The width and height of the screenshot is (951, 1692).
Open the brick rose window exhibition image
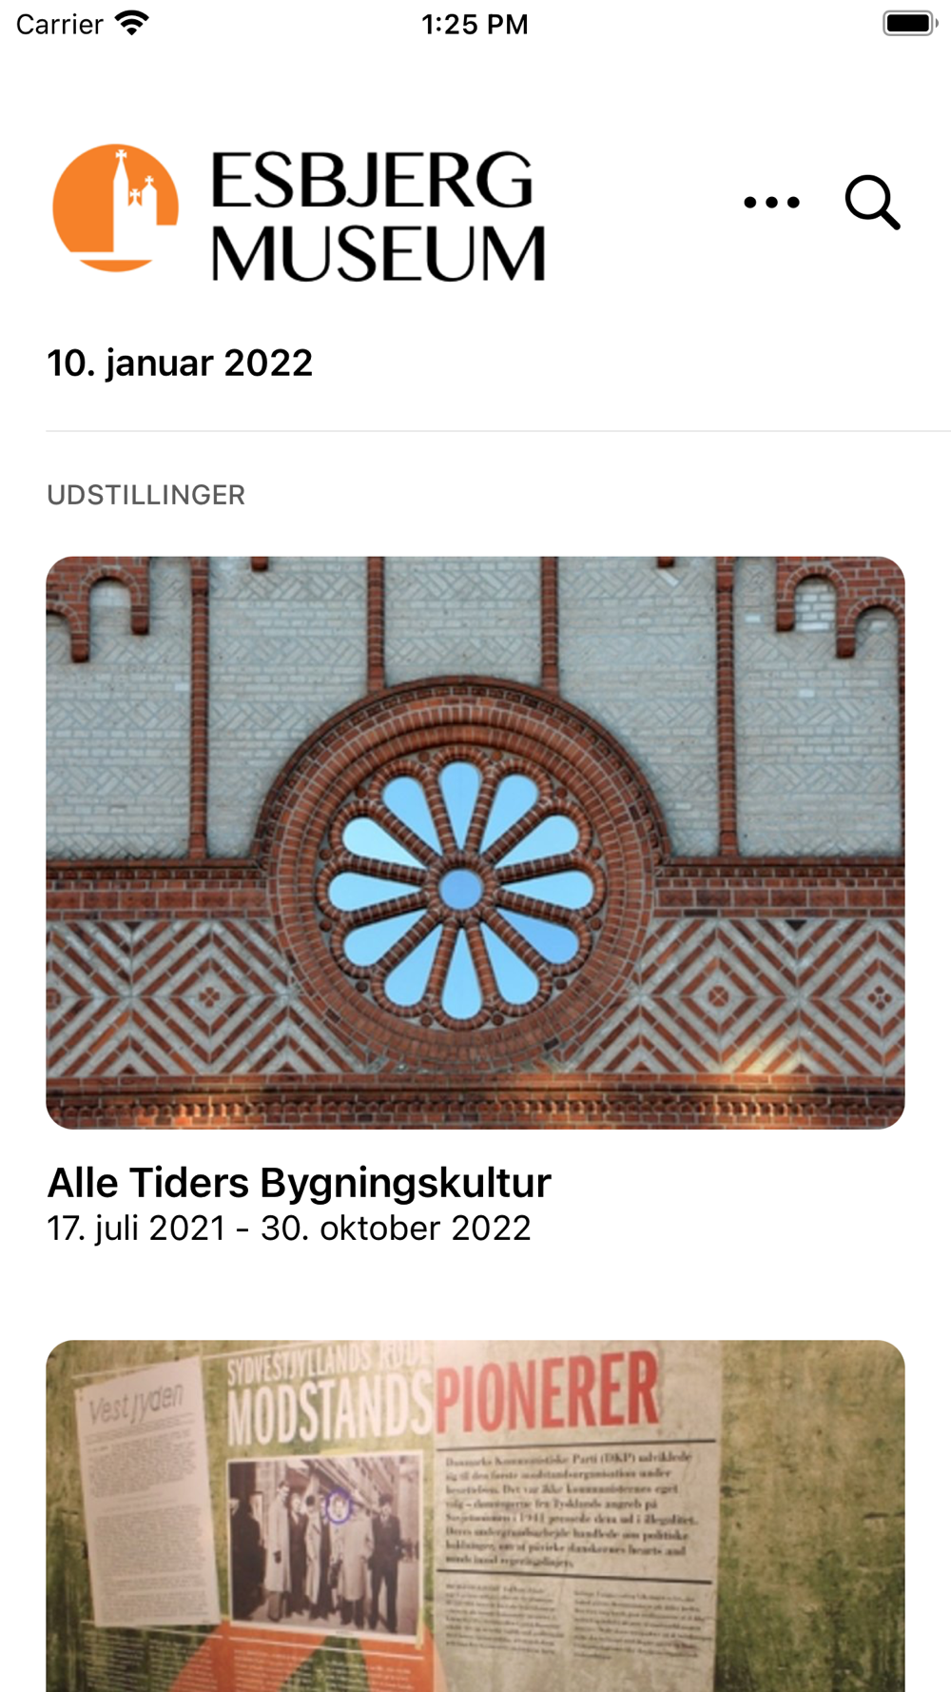475,842
